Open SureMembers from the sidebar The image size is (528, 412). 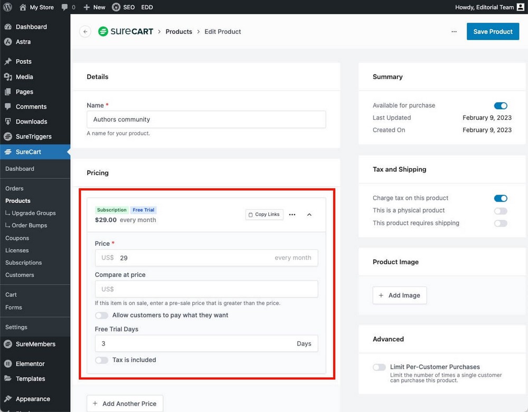coord(35,344)
